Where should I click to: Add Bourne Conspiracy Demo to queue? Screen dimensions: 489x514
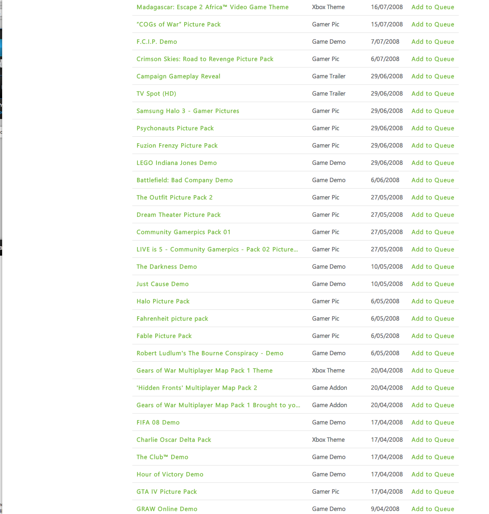433,353
